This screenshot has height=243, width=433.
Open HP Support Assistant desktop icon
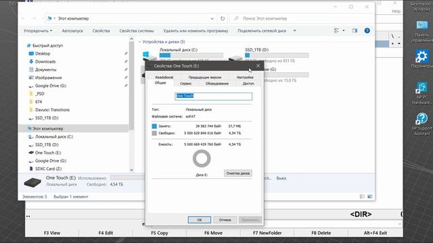(x=421, y=124)
